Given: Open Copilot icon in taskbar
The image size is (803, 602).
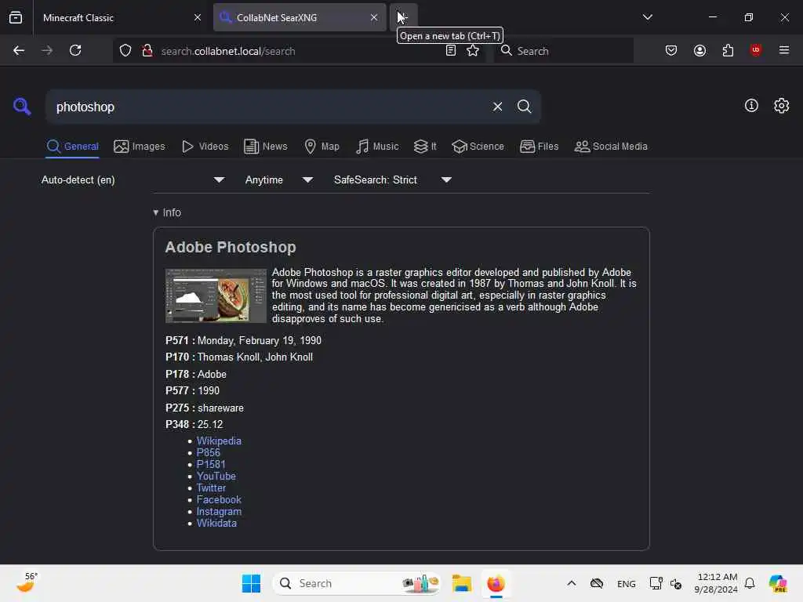Looking at the screenshot, I should tap(778, 583).
